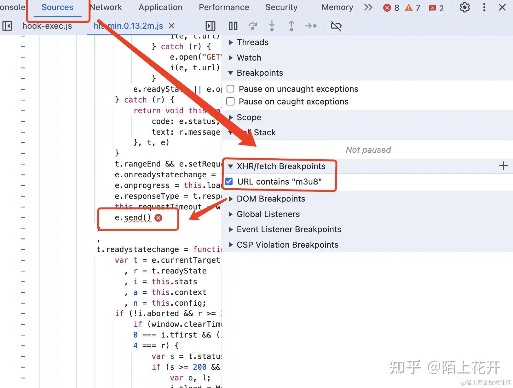Viewport: 513px width, 388px height.
Task: Hide the navigator sidebar panel icon
Action: (x=8, y=26)
